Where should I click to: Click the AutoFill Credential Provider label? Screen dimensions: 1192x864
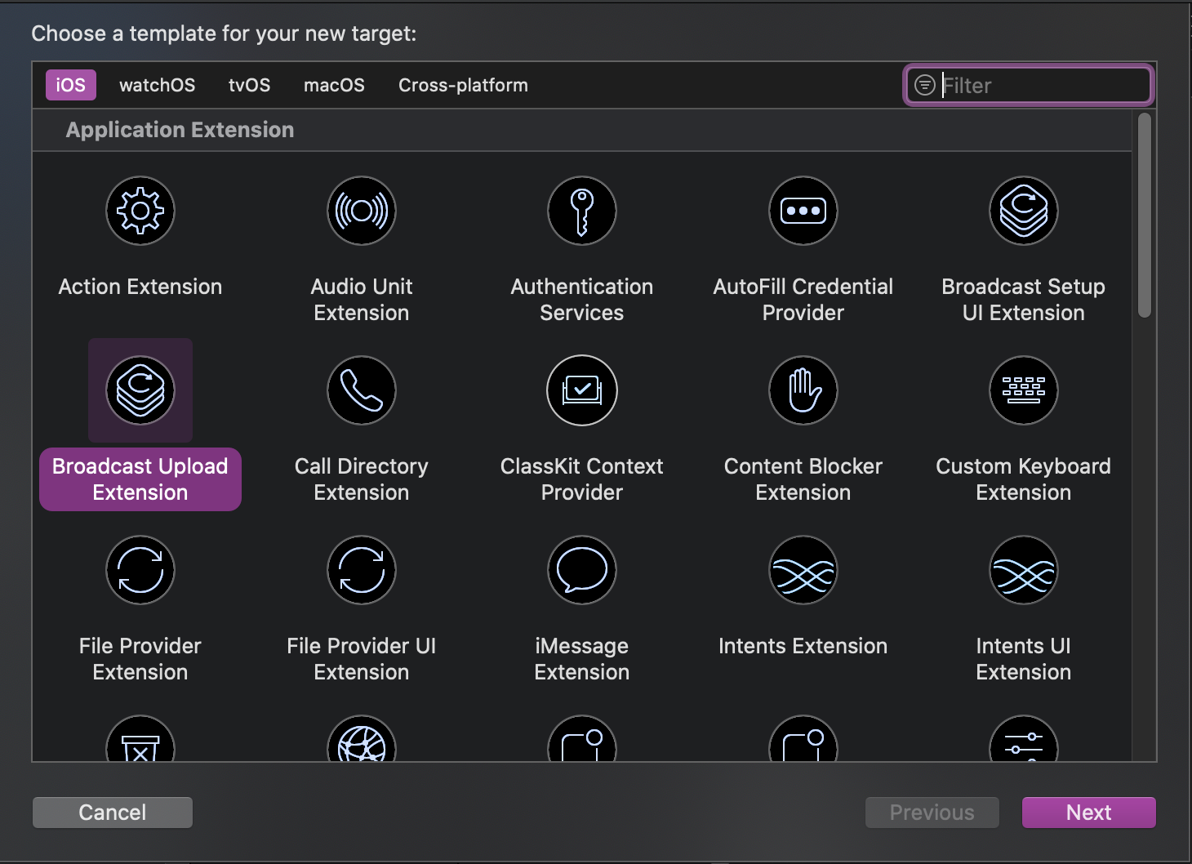(803, 300)
